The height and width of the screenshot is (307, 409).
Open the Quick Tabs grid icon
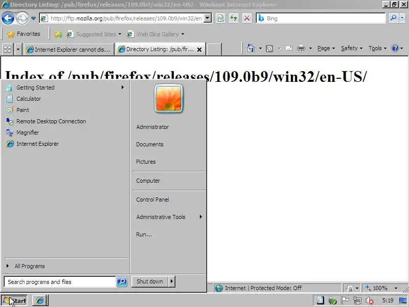(7, 49)
